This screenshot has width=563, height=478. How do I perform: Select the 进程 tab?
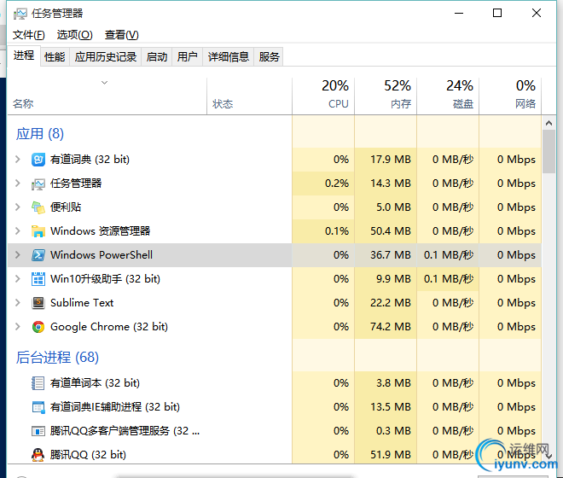point(24,55)
